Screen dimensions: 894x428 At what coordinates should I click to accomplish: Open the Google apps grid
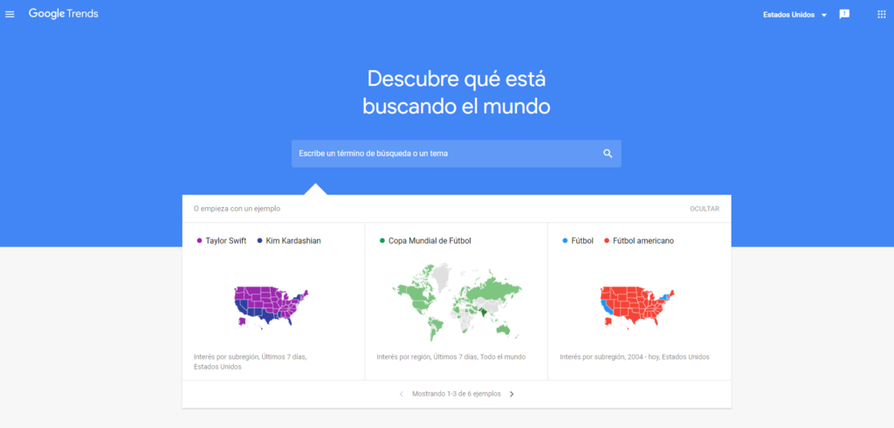pos(882,14)
